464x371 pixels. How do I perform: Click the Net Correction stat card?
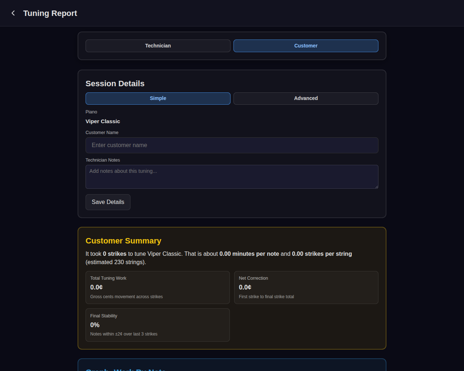coord(306,287)
